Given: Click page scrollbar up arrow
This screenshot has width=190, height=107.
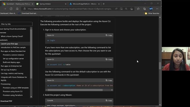Looking at the screenshot, I should click(x=160, y=18).
